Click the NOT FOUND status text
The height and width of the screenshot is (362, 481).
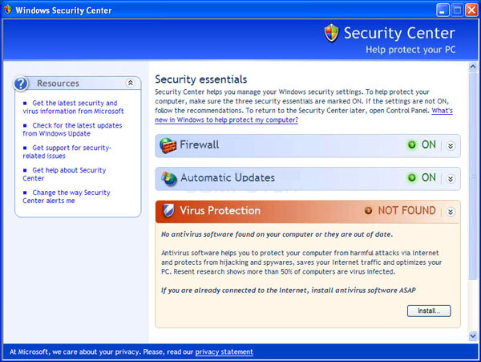pos(406,210)
